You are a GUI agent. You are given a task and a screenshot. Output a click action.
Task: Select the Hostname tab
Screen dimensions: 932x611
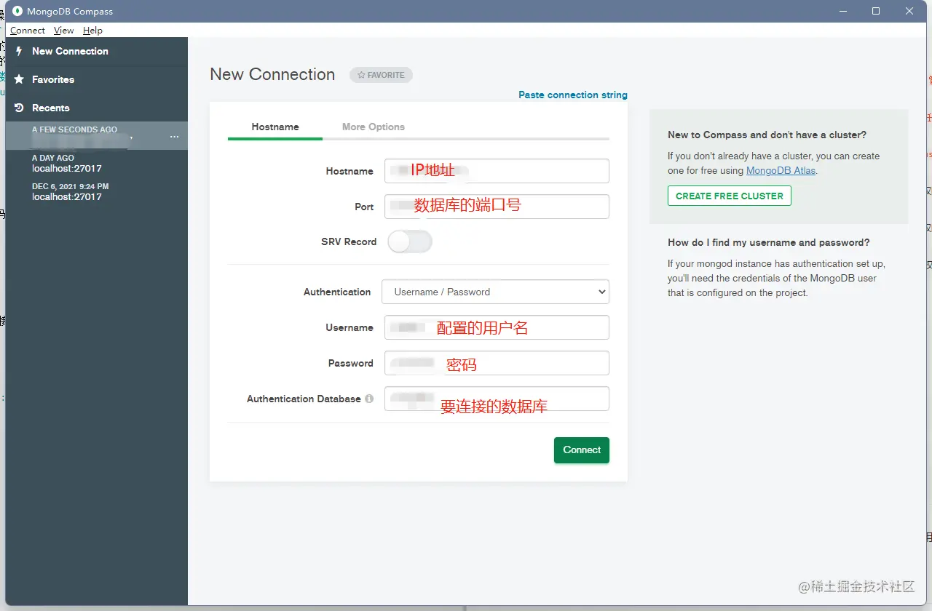[275, 127]
